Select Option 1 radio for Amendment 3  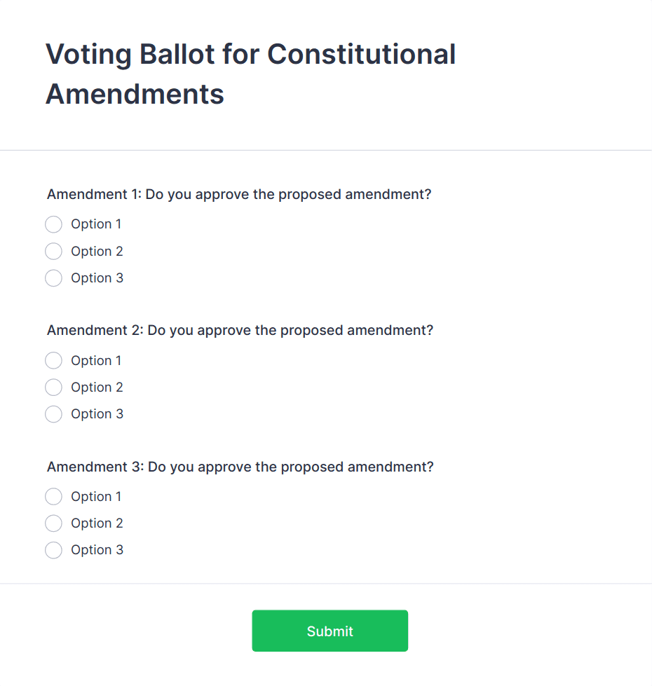point(53,496)
